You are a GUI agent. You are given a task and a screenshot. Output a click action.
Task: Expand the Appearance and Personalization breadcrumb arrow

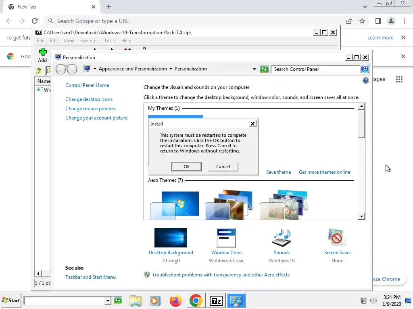pos(171,69)
